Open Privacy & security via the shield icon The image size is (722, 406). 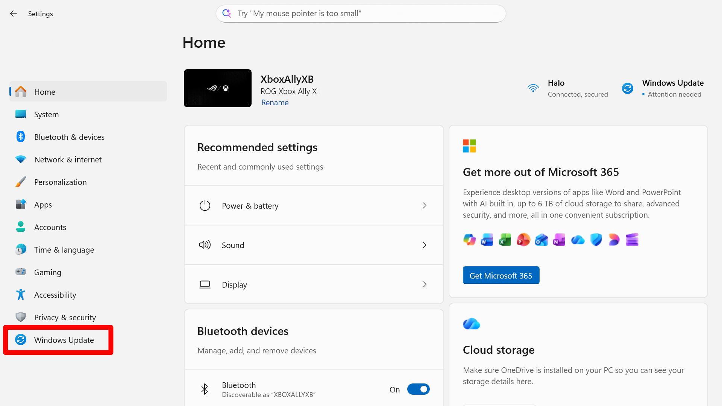click(x=21, y=317)
